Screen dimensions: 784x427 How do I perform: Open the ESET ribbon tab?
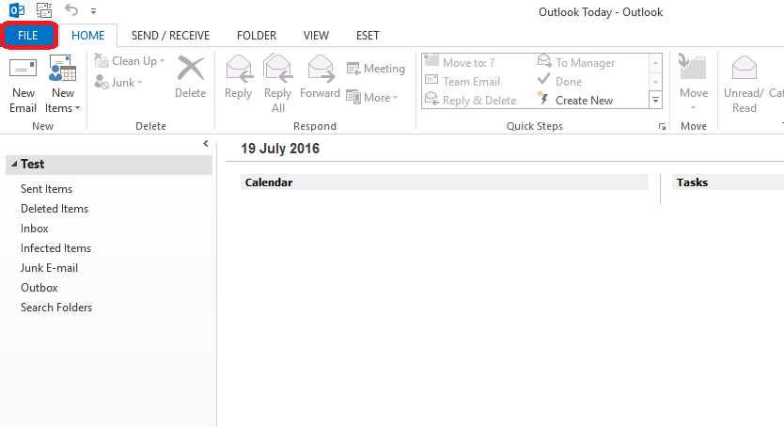coord(368,36)
